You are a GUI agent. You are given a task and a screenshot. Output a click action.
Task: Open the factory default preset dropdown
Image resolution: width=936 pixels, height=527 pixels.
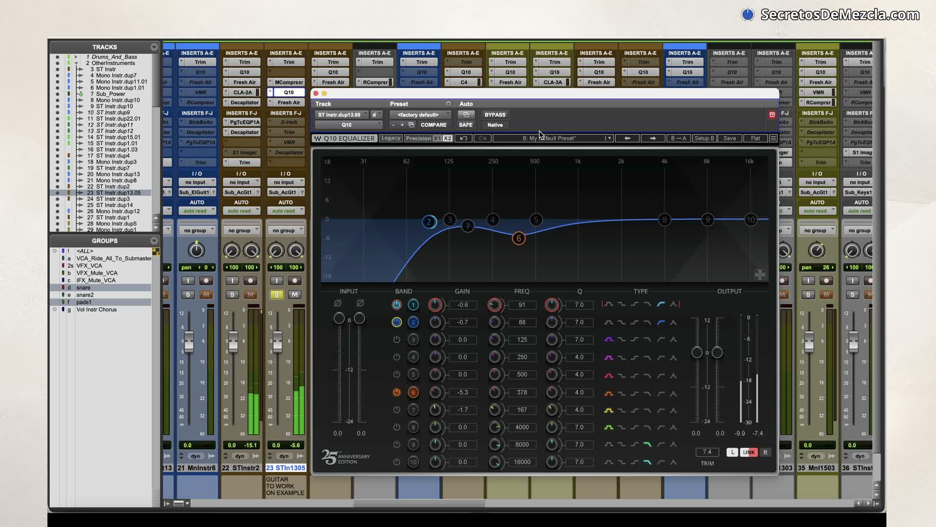coord(421,115)
